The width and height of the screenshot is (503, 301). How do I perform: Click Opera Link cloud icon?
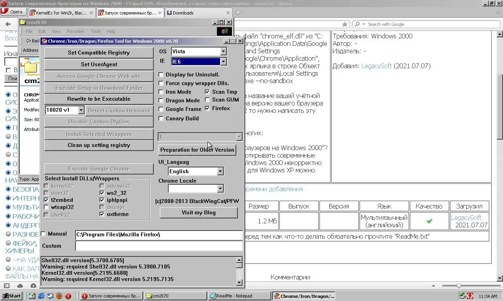20,286
